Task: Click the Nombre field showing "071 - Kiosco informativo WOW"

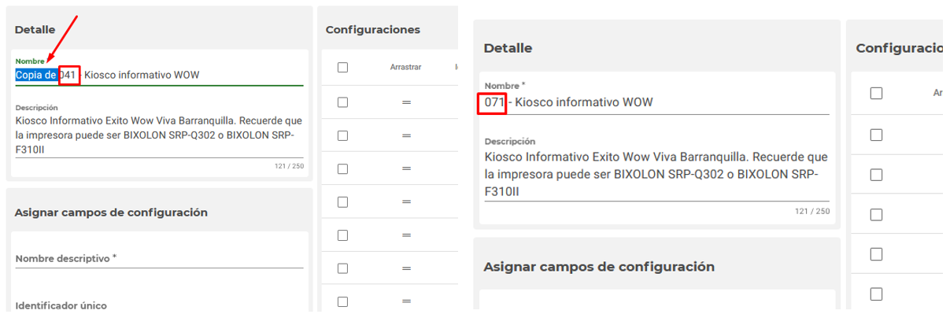Action: click(656, 102)
